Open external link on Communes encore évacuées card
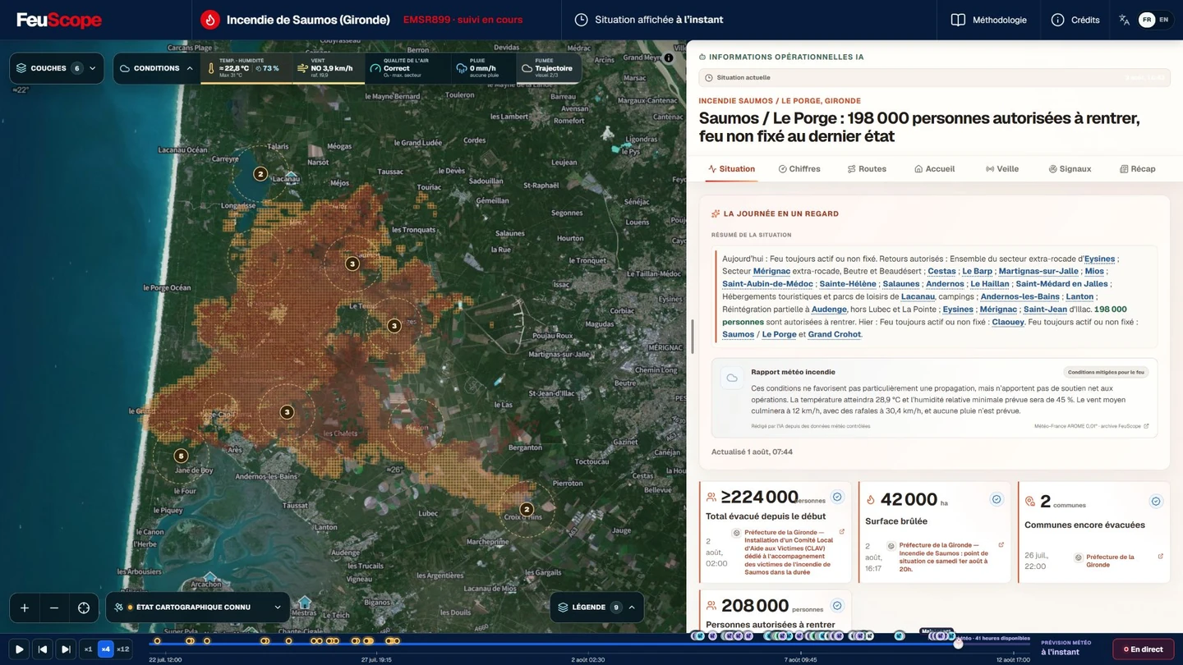 (1160, 557)
